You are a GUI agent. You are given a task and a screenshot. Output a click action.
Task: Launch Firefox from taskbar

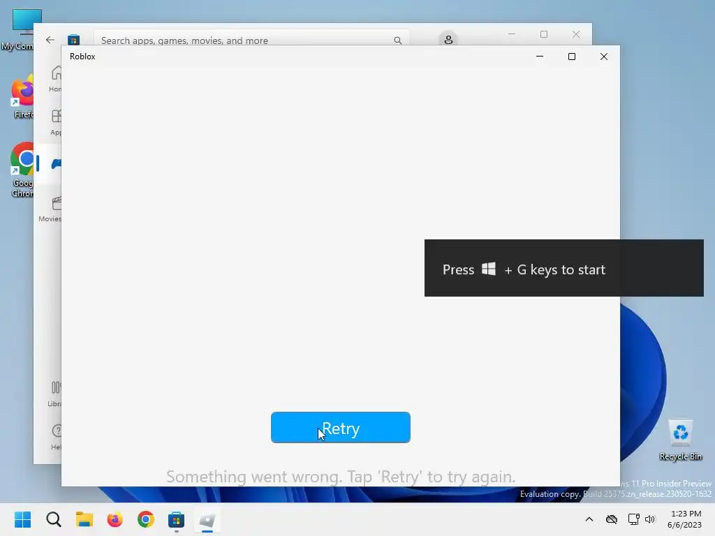point(115,519)
